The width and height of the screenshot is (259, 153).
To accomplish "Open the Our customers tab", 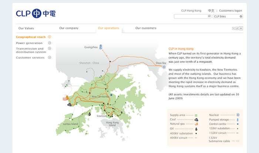I will [x=145, y=28].
